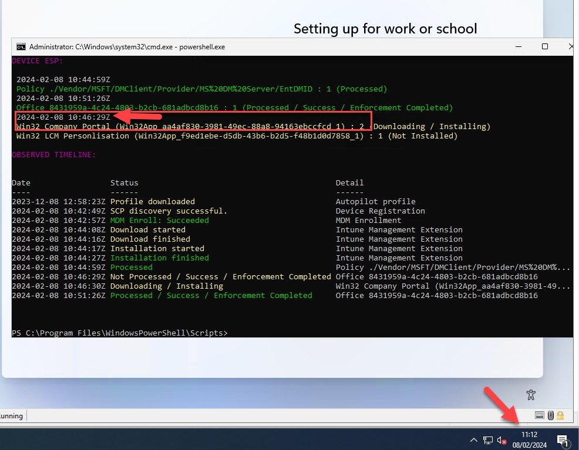Click the 2024-02-08 10:44:59Z timestamp under DEVICE ESP
The height and width of the screenshot is (450, 579).
point(63,80)
